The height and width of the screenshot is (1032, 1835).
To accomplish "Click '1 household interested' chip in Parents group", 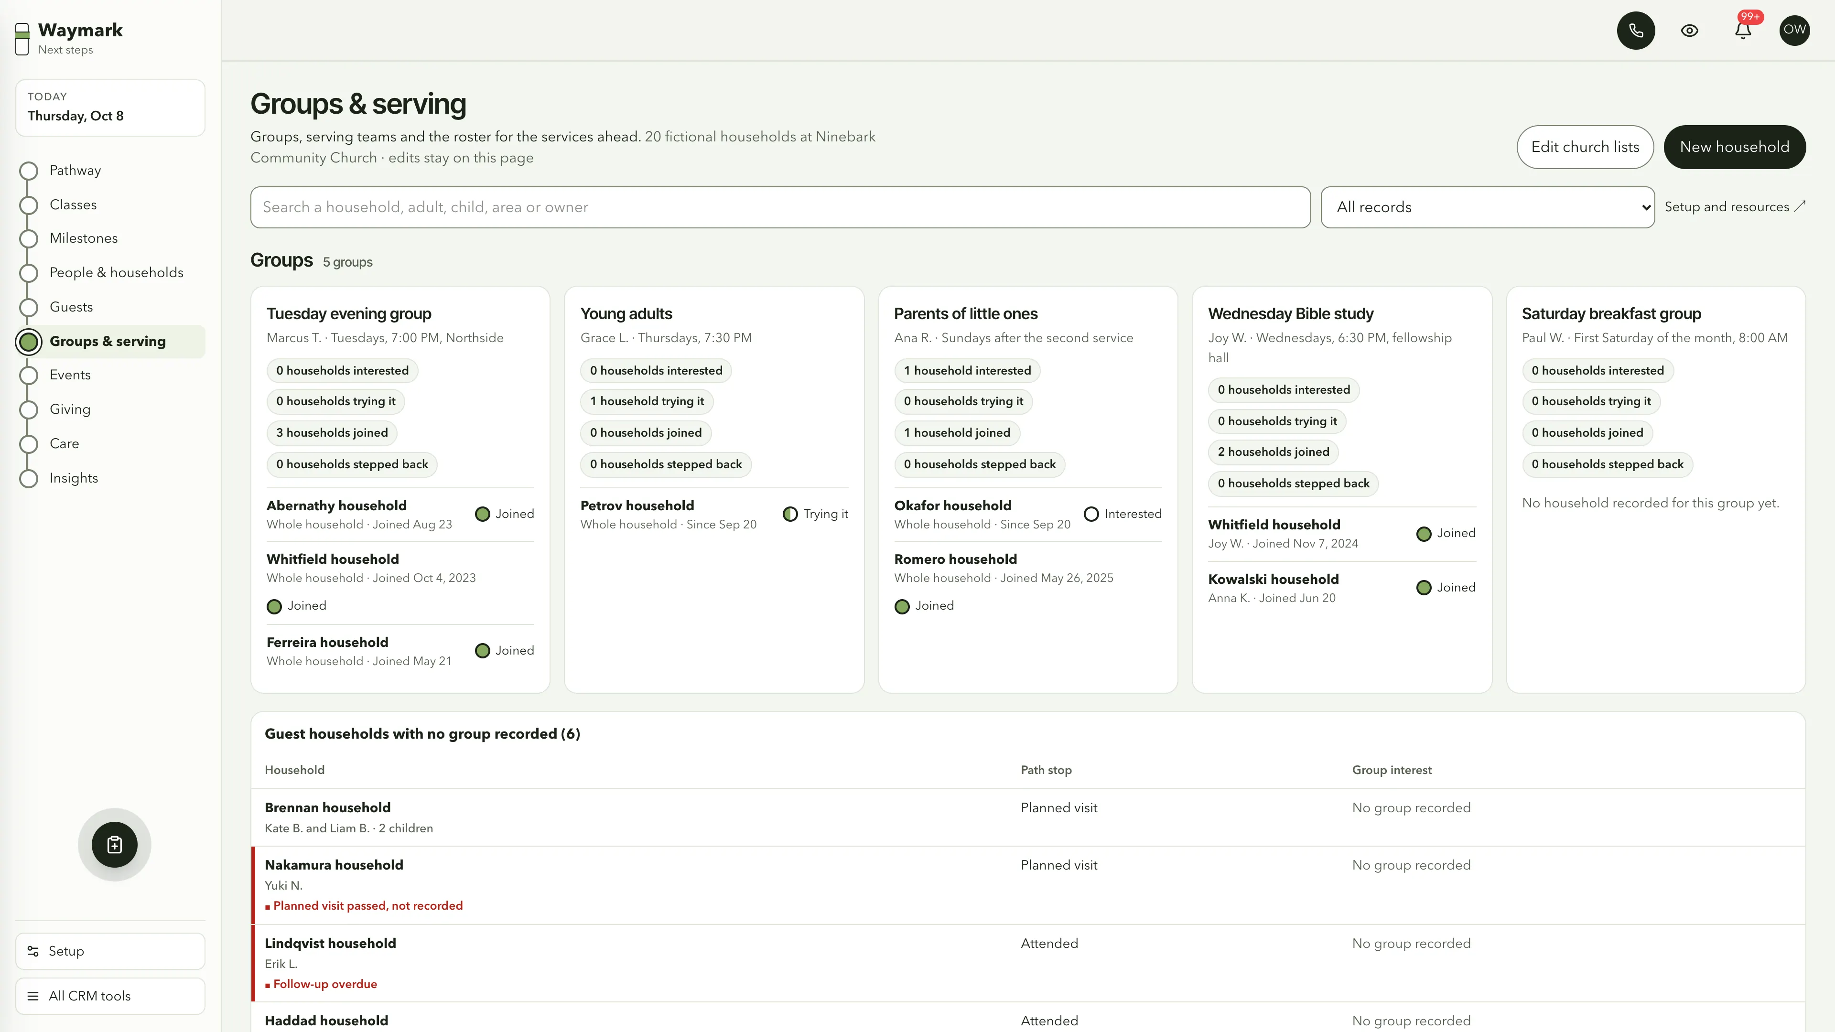I will (x=967, y=371).
